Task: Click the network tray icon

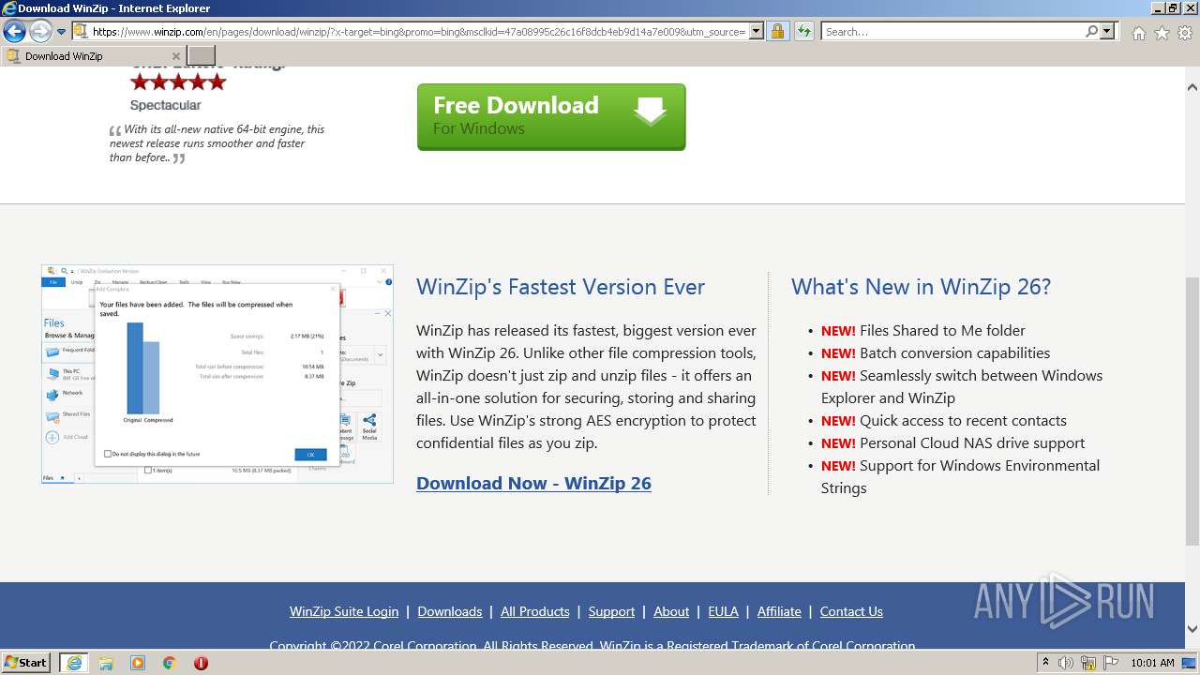Action: [x=1088, y=663]
